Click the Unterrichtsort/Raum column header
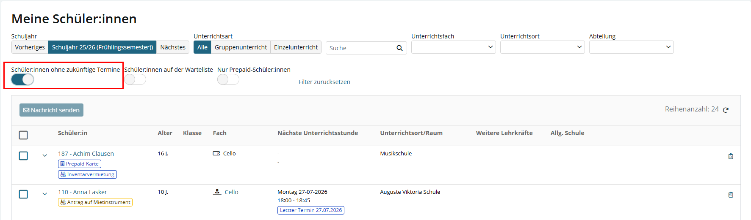Image resolution: width=751 pixels, height=220 pixels. pos(411,133)
